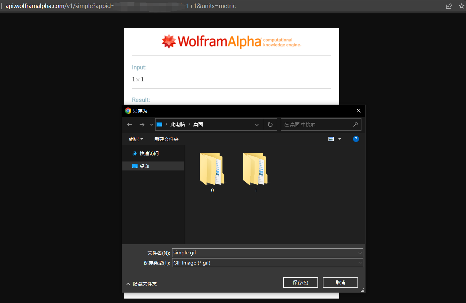Image resolution: width=466 pixels, height=303 pixels.
Task: Open the view options dropdown near the Help icon
Action: click(x=339, y=139)
